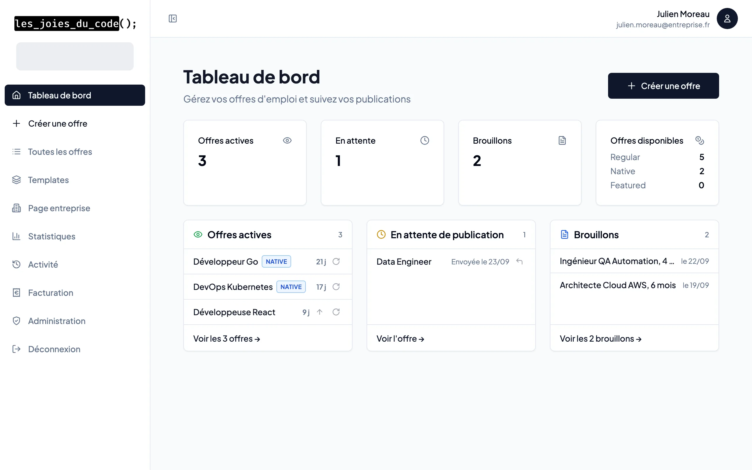Open Activité history
The width and height of the screenshot is (752, 470).
[75, 265]
